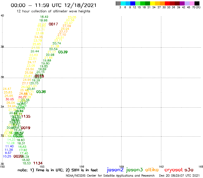The width and height of the screenshot is (203, 178).
Task: Select the pure blue legend swatch
Action: (x=133, y=4)
